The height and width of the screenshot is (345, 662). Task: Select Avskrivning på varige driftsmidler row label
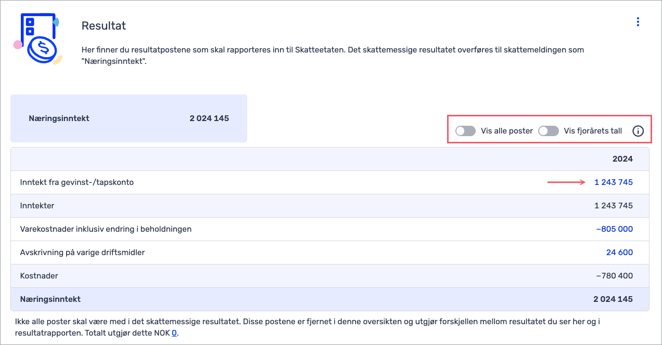[82, 253]
